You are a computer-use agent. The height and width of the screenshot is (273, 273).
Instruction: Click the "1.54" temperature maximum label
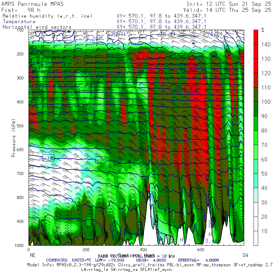(90, 234)
